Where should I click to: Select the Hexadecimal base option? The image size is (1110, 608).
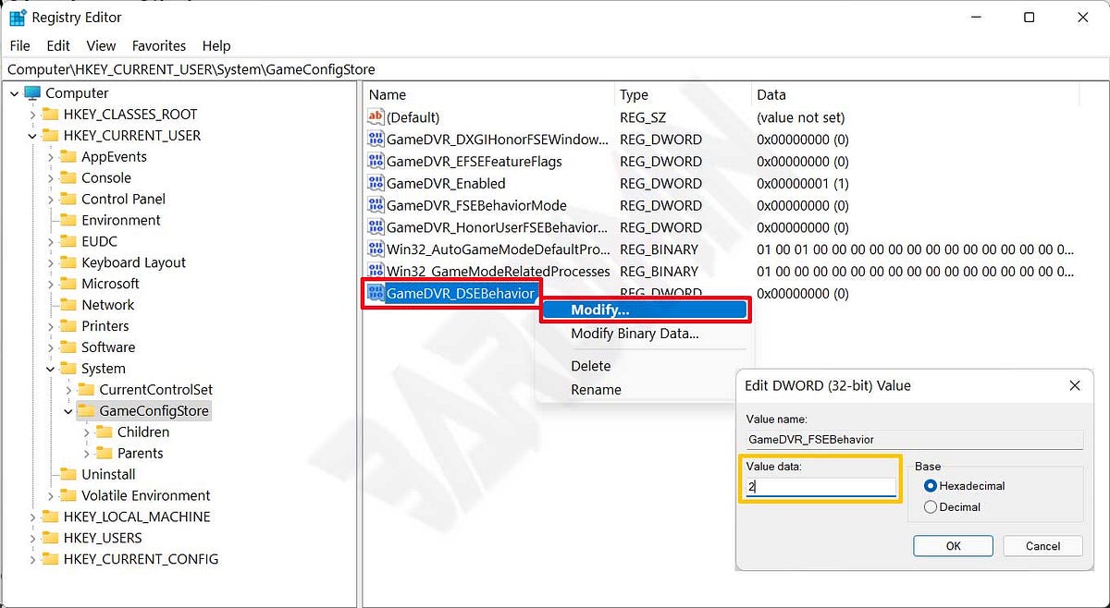931,485
